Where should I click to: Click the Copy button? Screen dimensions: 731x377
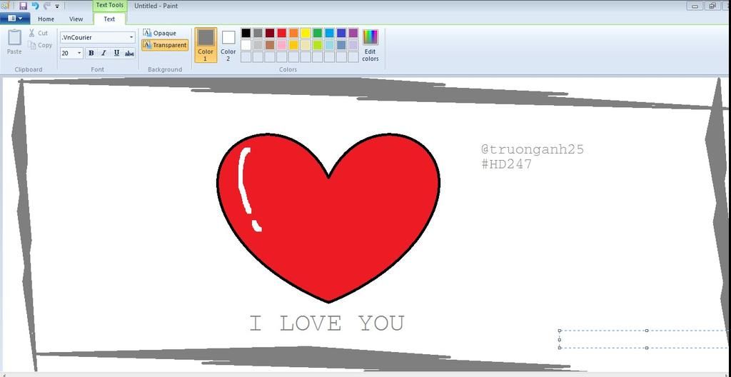click(40, 45)
